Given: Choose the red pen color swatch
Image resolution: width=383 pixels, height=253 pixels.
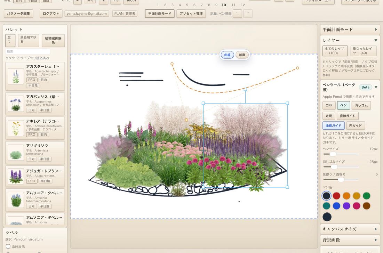Looking at the screenshot, I should pos(336,196).
